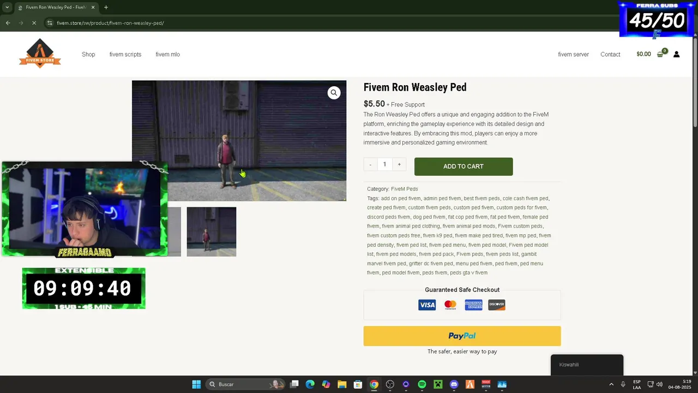
Task: Click the Fivem Store logo
Action: pos(40,53)
